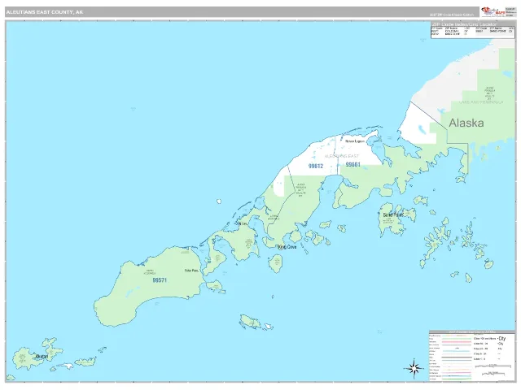Click ZIP code label 99571
This screenshot has width=521, height=390.
[x=160, y=280]
